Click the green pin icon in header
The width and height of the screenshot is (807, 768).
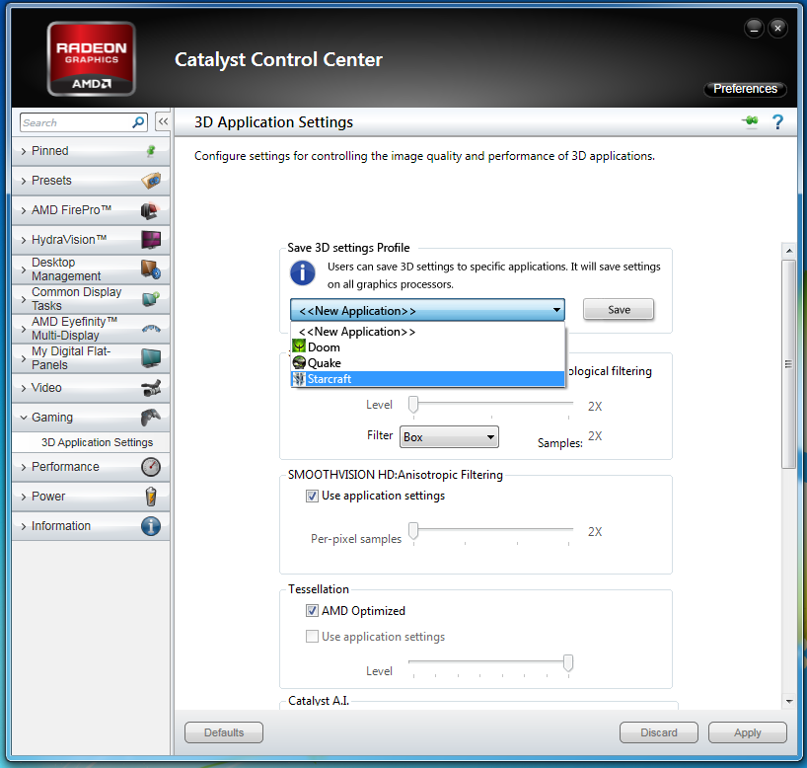(x=750, y=122)
